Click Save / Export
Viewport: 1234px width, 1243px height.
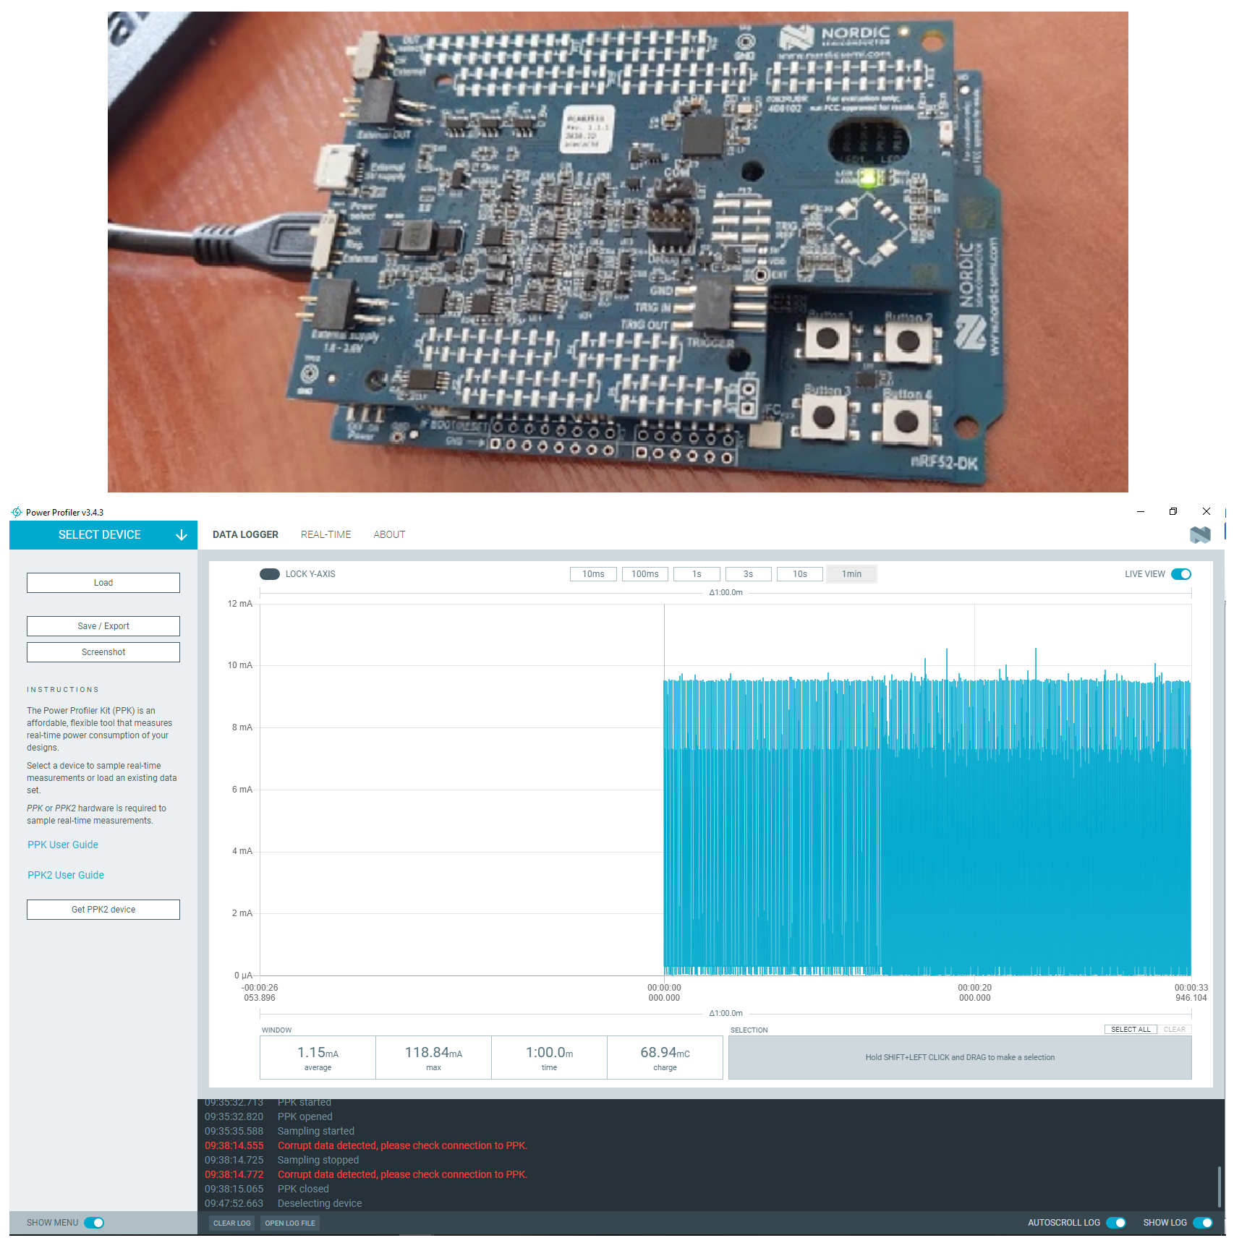tap(103, 625)
